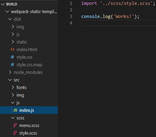Select index.js in the explorer

pos(29,110)
